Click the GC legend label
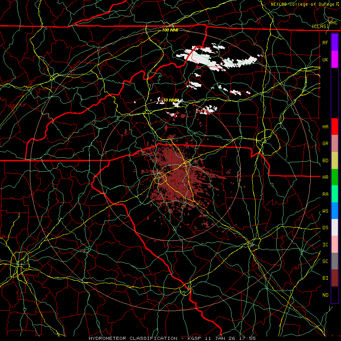Screen dimensions: 341x341 coord(325,261)
